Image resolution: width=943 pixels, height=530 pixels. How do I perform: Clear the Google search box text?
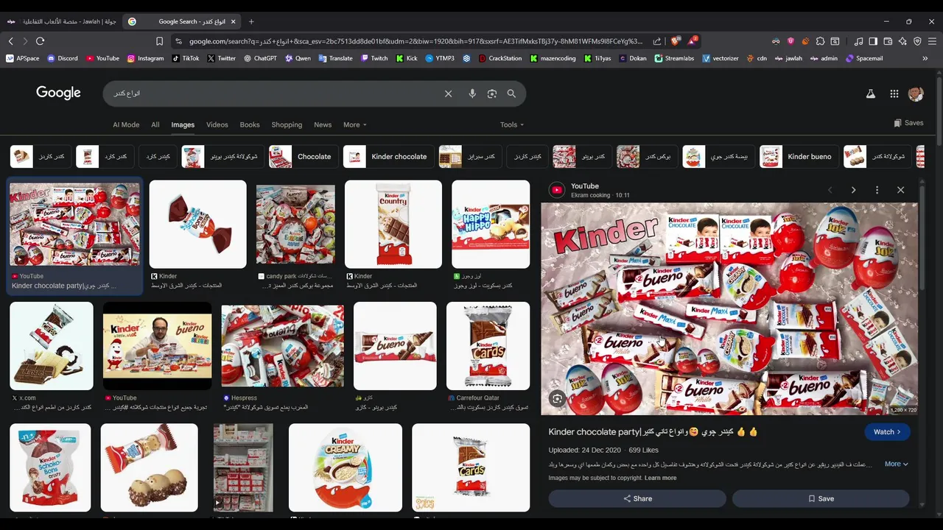(448, 93)
